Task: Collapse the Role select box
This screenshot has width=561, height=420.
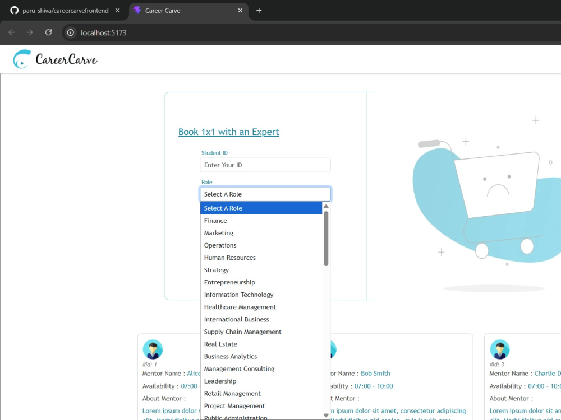Action: pos(265,194)
